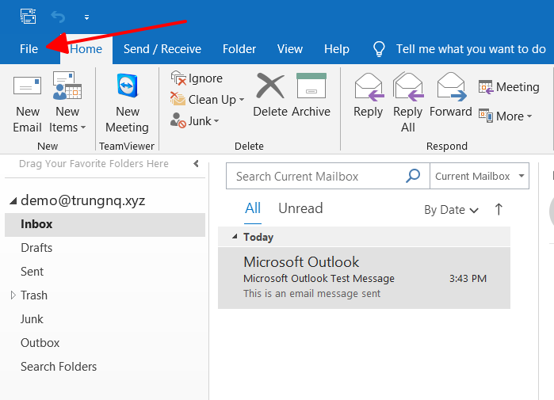Open the Junk mail folder

click(32, 319)
